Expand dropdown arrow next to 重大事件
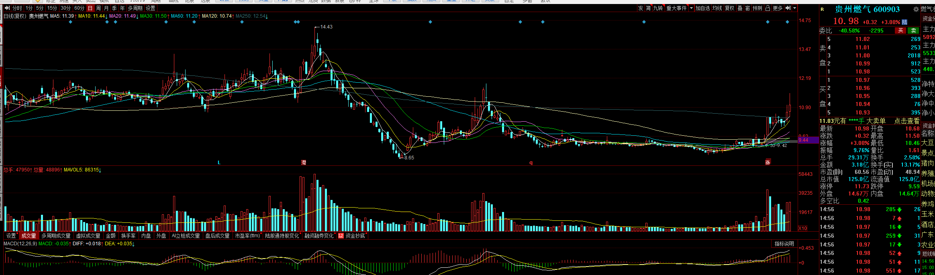This screenshot has height=275, width=935. pyautogui.click(x=691, y=8)
